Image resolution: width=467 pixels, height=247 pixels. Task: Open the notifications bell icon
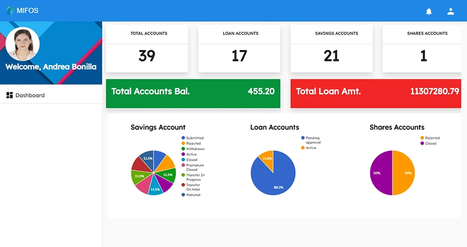[429, 12]
